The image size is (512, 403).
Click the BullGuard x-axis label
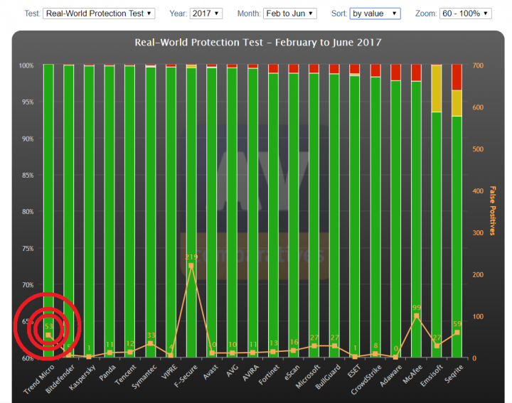point(328,377)
